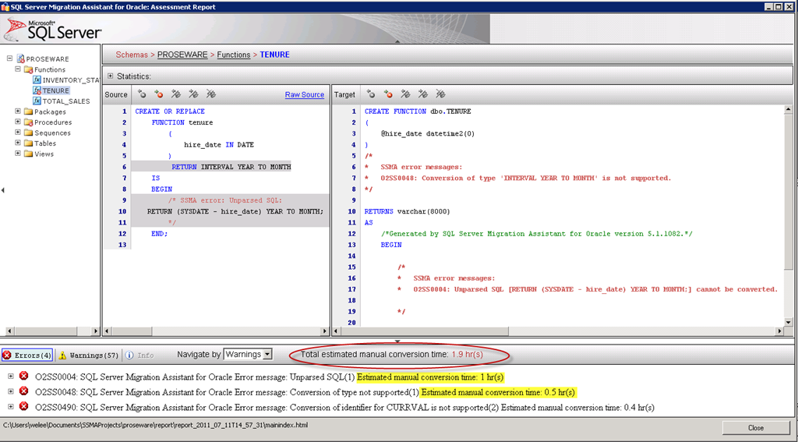Click target line 'CREATE FUNCTION dbo.TENURE'
The width and height of the screenshot is (798, 442).
tap(418, 111)
